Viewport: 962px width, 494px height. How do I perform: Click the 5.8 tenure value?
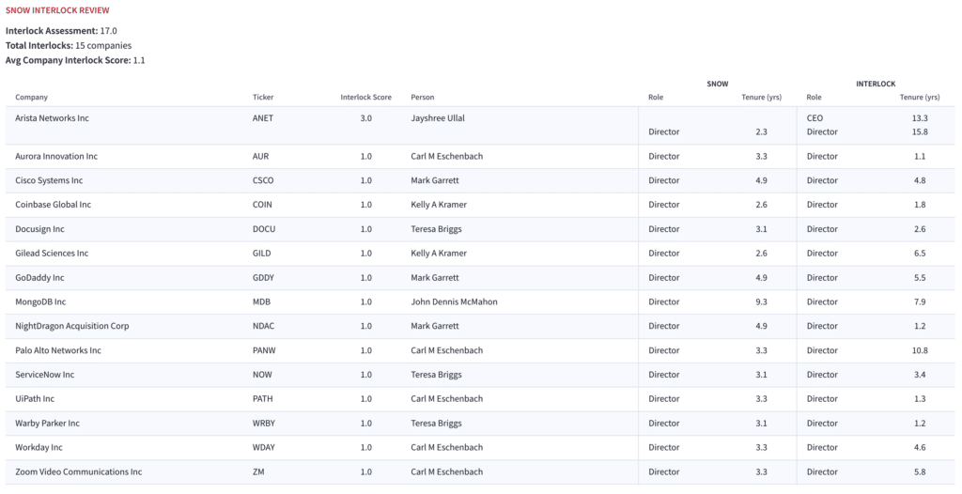tap(920, 471)
